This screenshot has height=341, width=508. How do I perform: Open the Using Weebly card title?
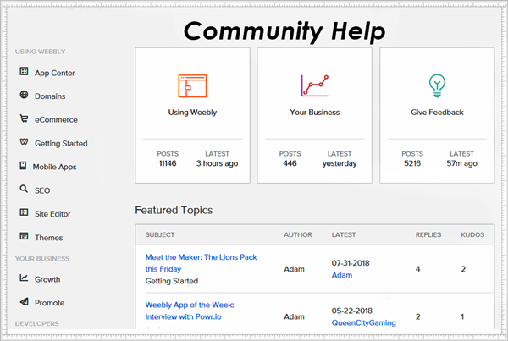192,113
